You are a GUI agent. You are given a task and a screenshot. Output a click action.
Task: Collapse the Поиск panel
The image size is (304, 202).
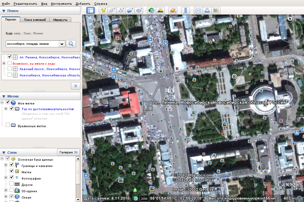(x=4, y=11)
